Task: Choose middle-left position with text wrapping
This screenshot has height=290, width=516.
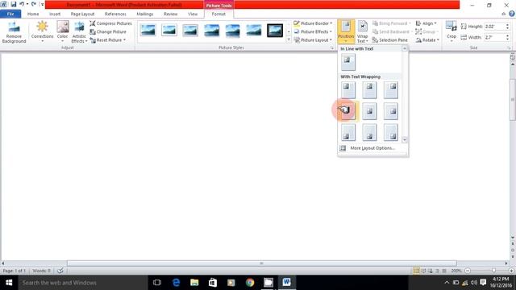Action: point(348,111)
